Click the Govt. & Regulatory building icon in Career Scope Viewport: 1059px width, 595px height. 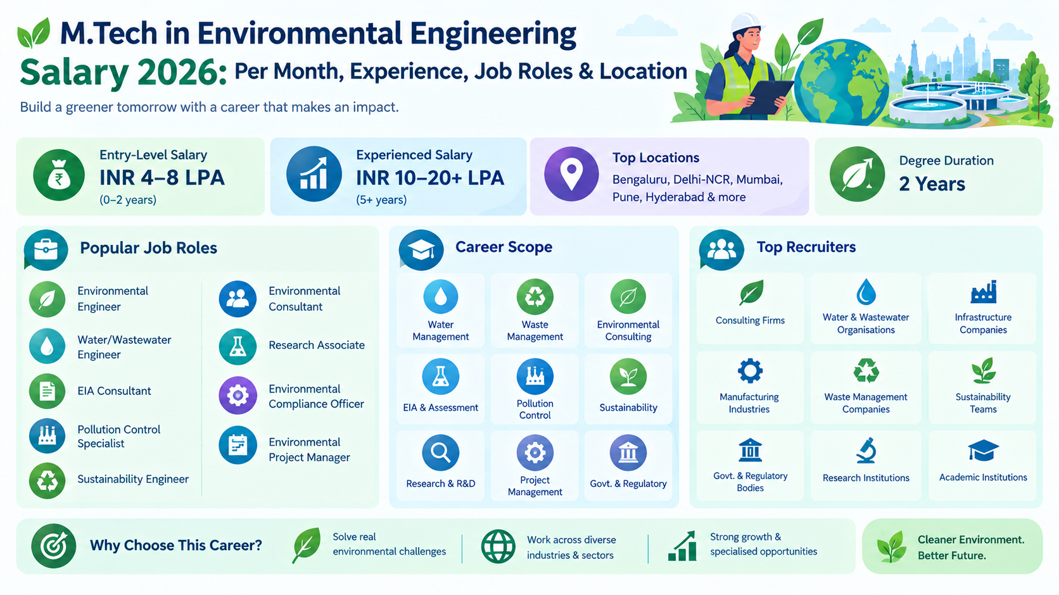click(x=628, y=453)
